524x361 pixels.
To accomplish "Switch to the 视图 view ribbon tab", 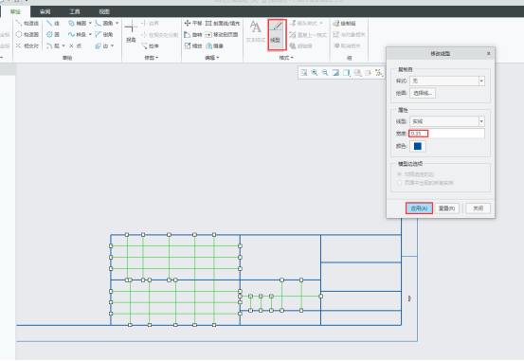I will 104,11.
